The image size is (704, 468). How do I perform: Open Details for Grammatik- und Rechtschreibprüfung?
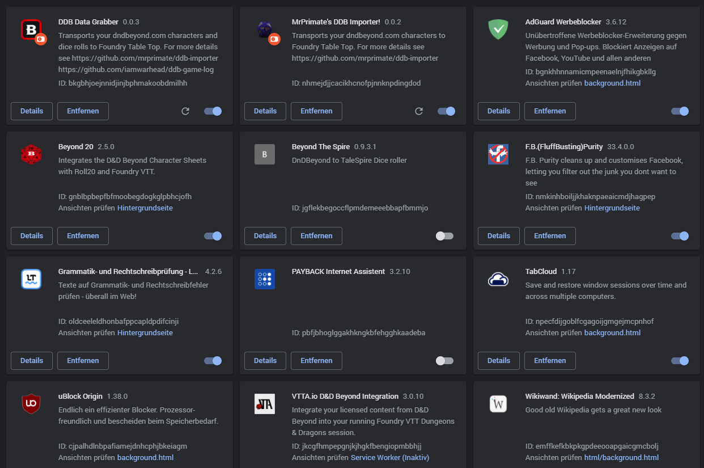pyautogui.click(x=32, y=361)
